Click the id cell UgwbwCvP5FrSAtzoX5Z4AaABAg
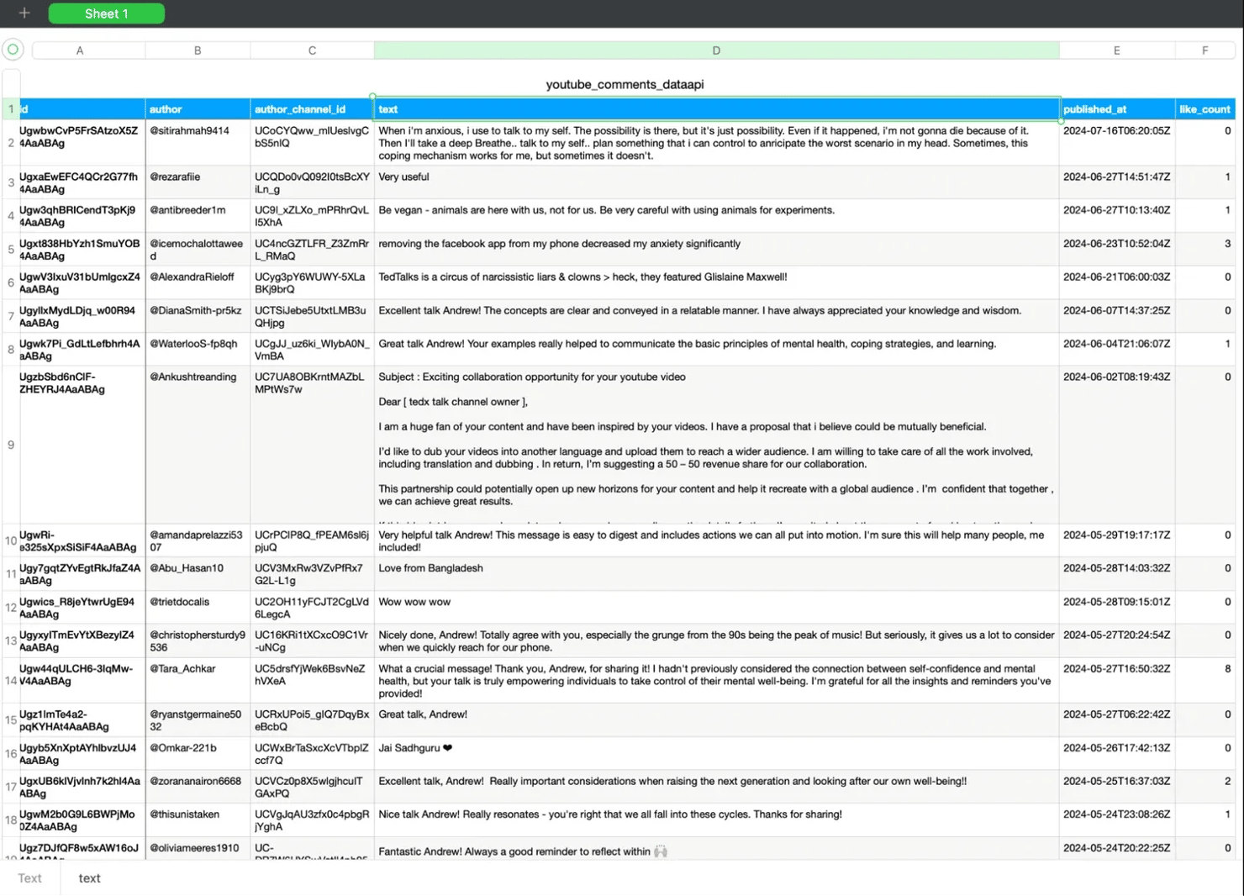Screen dimensions: 1244x896 (x=82, y=143)
